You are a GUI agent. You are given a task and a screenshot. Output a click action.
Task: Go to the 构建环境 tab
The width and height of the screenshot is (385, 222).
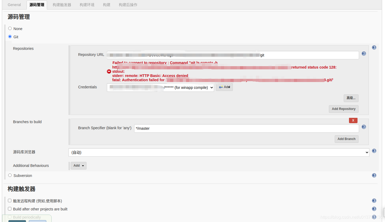pos(87,5)
